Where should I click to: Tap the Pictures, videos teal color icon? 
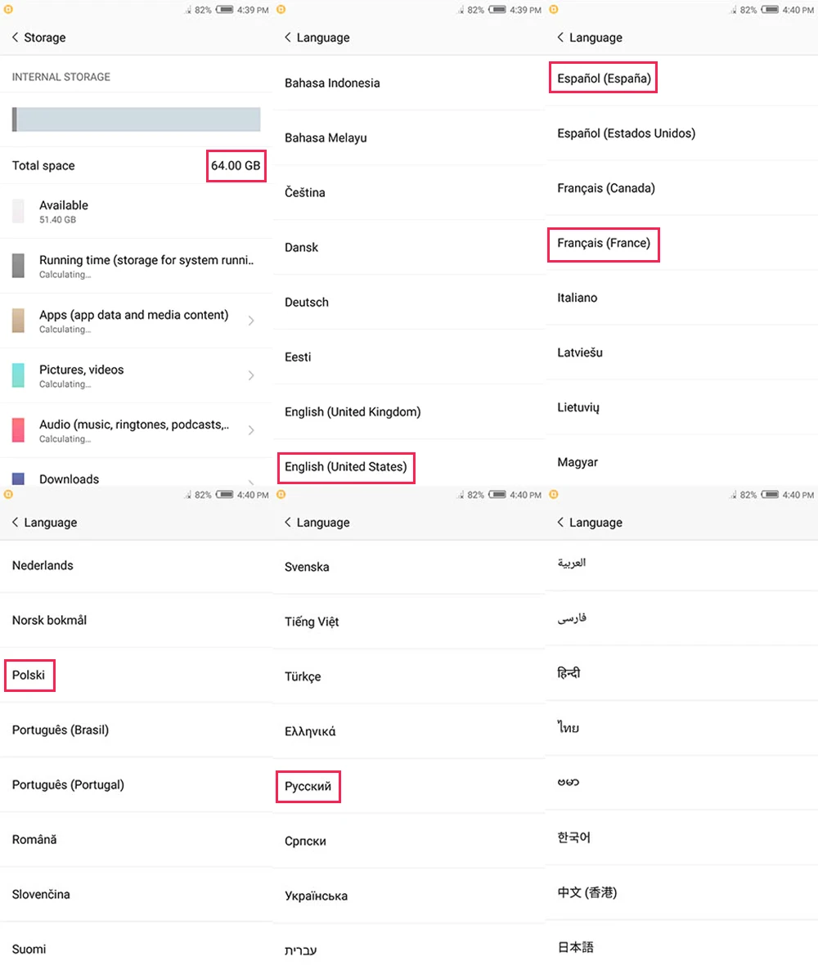19,375
